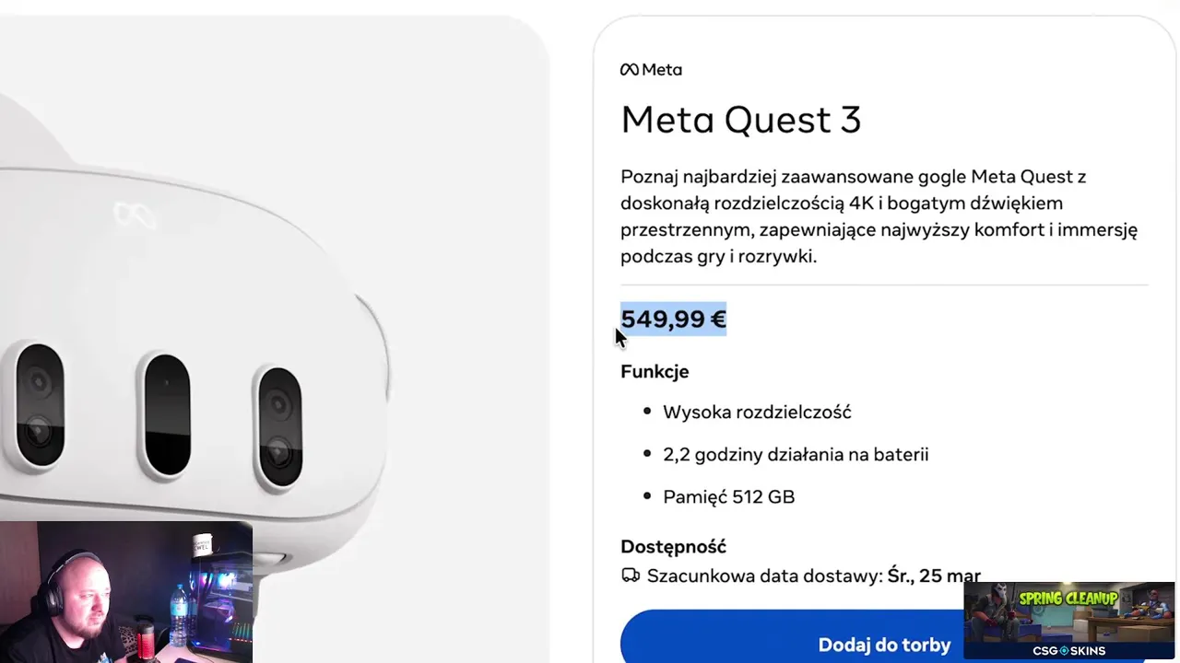Click the delivery truck icon
Image resolution: width=1180 pixels, height=663 pixels.
pos(631,576)
